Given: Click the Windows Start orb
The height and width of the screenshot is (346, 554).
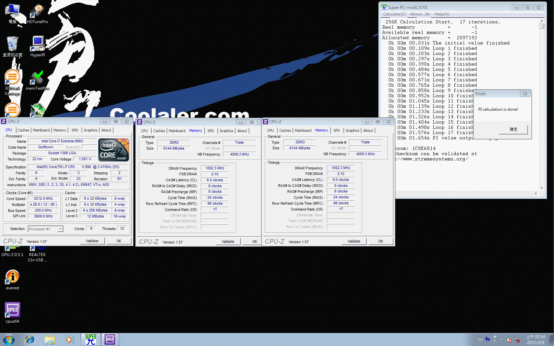Looking at the screenshot, I should pyautogui.click(x=9, y=339).
